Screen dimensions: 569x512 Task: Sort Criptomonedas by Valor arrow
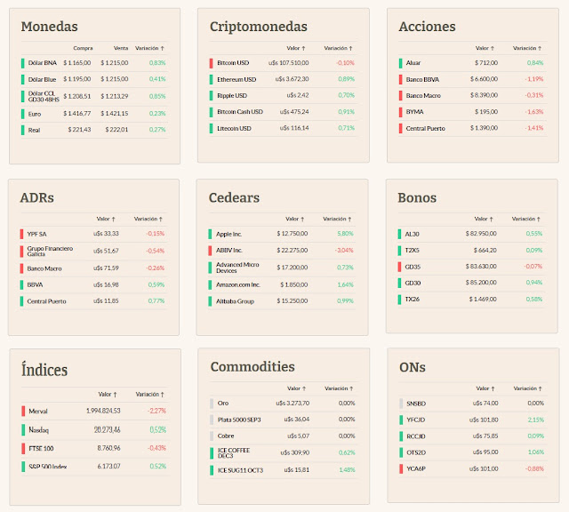tap(303, 48)
